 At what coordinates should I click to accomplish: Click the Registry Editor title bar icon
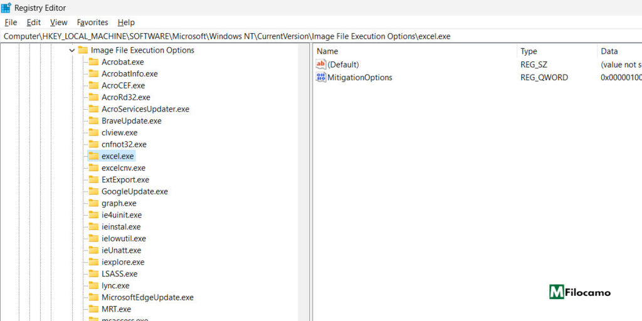(6, 8)
